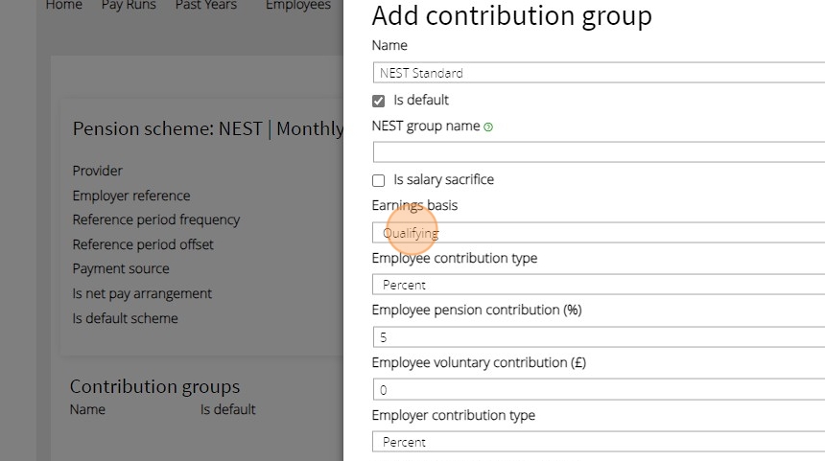The width and height of the screenshot is (825, 461).
Task: Go to the Home menu item
Action: (64, 6)
